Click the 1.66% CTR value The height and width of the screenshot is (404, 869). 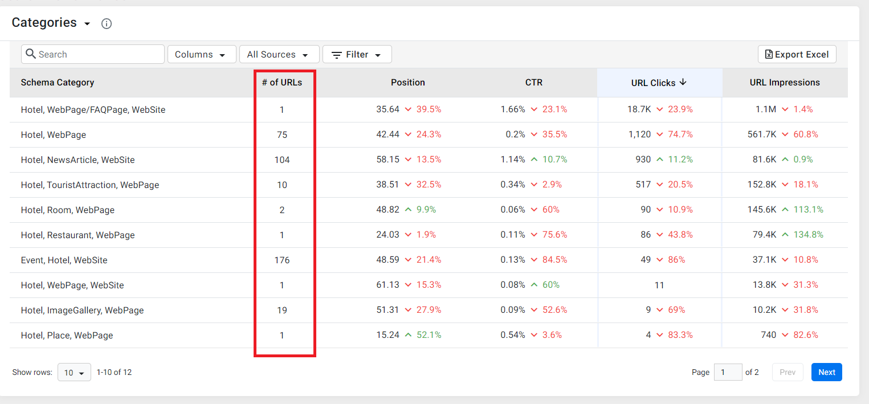pyautogui.click(x=513, y=109)
